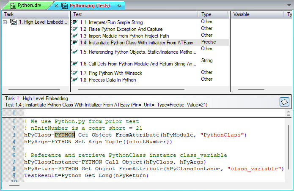
Task: Click the Other type cell of test 1.8
Action: (206, 79)
